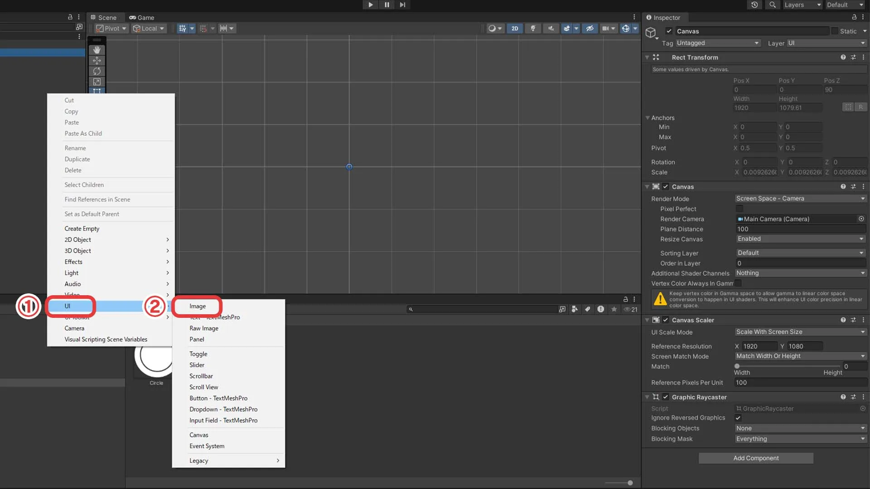Open the global search magnifier icon
Screen dimensions: 870x489
[x=773, y=5]
